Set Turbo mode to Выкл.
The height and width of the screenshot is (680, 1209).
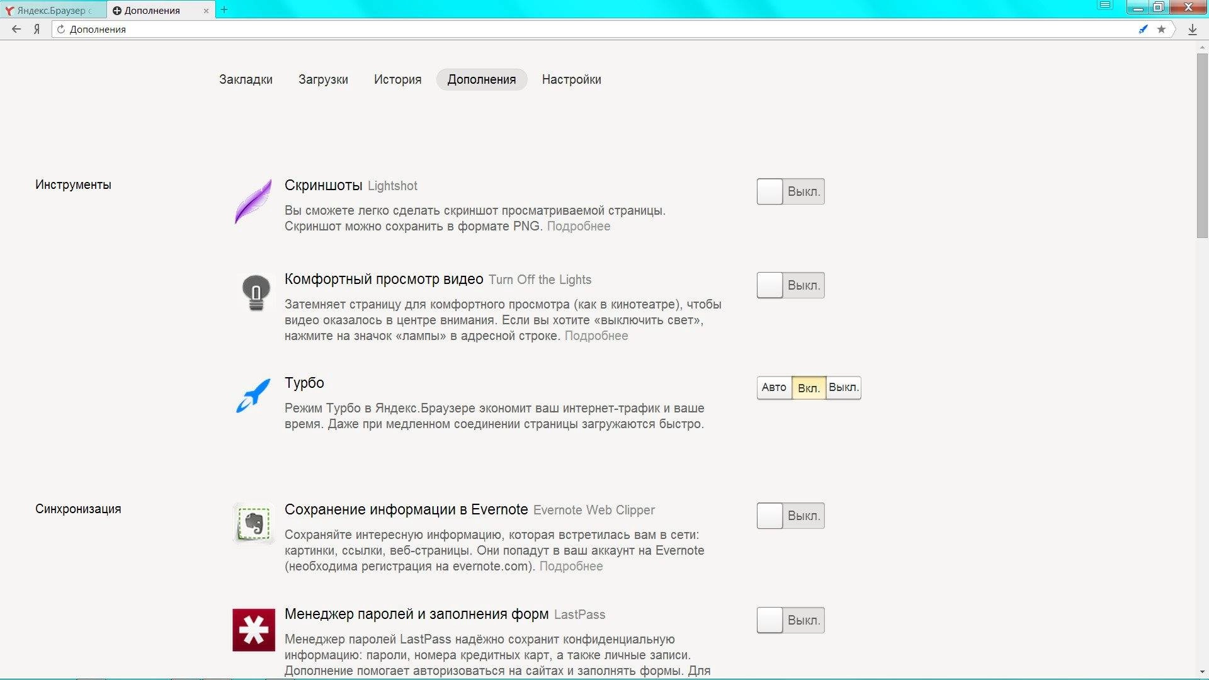coord(843,387)
